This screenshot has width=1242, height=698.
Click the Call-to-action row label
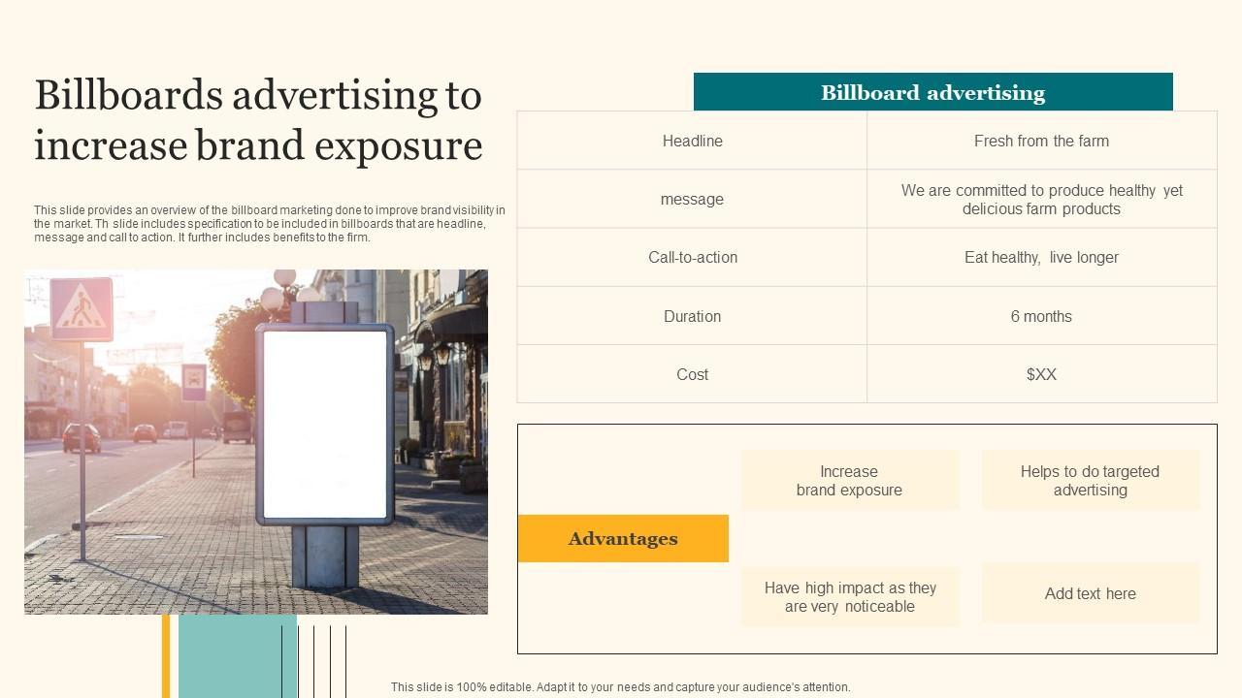692,257
